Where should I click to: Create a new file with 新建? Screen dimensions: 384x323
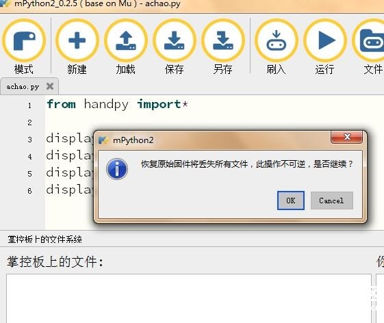[x=77, y=47]
